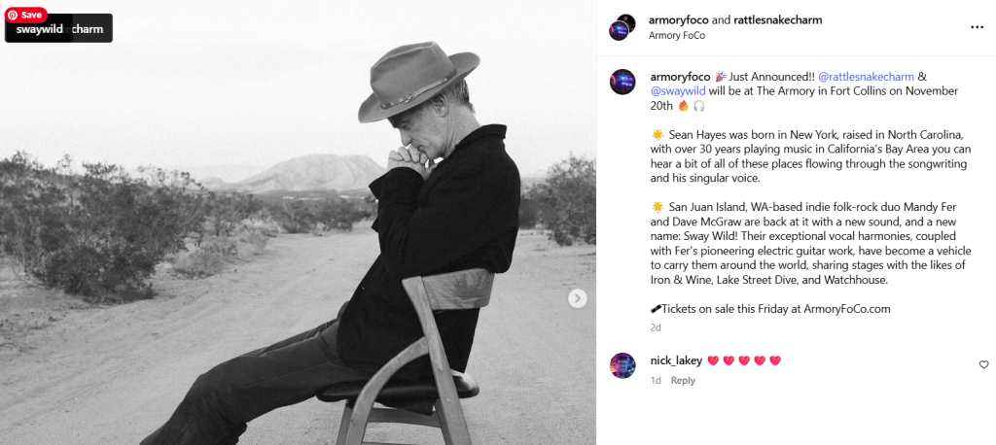Open armoryfoco avatar beside the caption
The image size is (996, 445).
622,82
